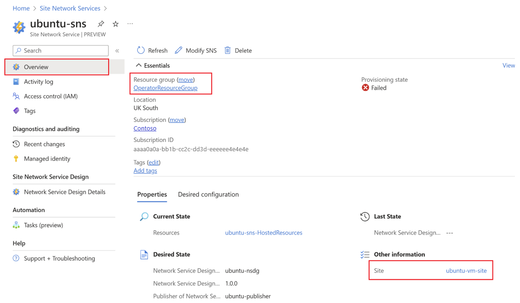Open Managed identity
Image resolution: width=520 pixels, height=303 pixels.
pos(47,159)
